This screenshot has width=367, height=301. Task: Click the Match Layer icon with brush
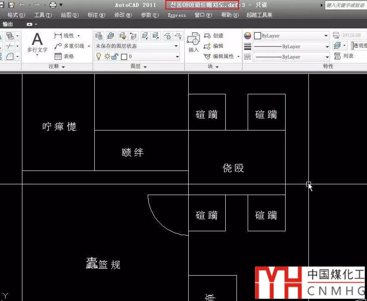pyautogui.click(x=123, y=36)
